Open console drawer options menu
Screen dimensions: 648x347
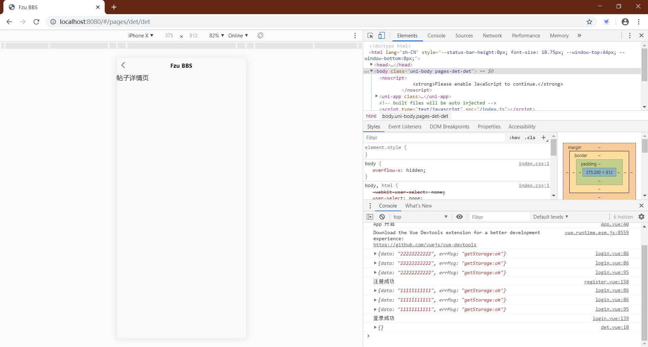tap(370, 206)
